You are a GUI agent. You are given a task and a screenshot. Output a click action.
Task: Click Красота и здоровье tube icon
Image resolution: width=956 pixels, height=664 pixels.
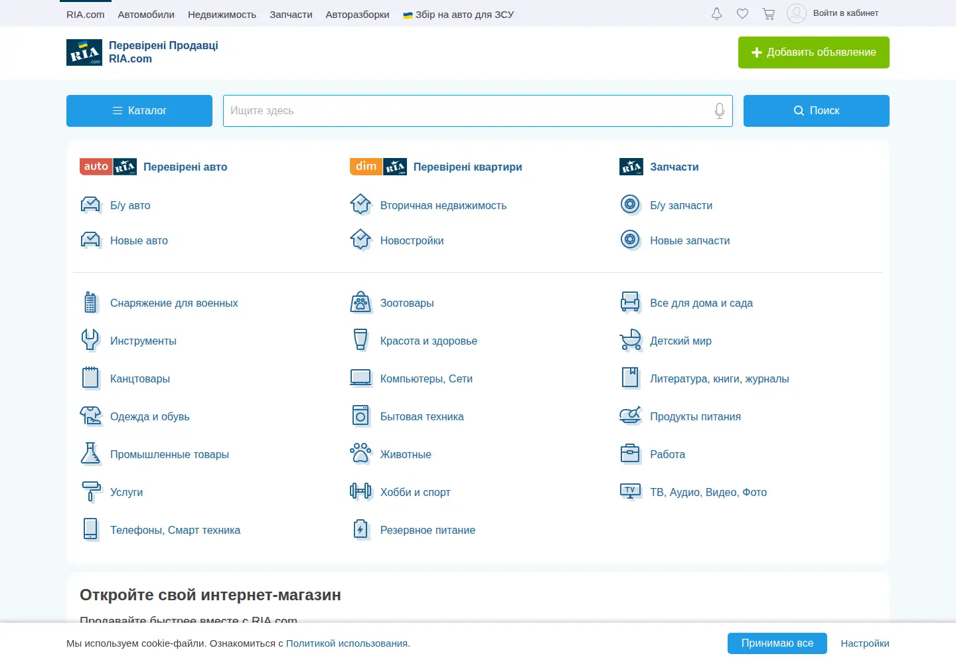pyautogui.click(x=361, y=341)
